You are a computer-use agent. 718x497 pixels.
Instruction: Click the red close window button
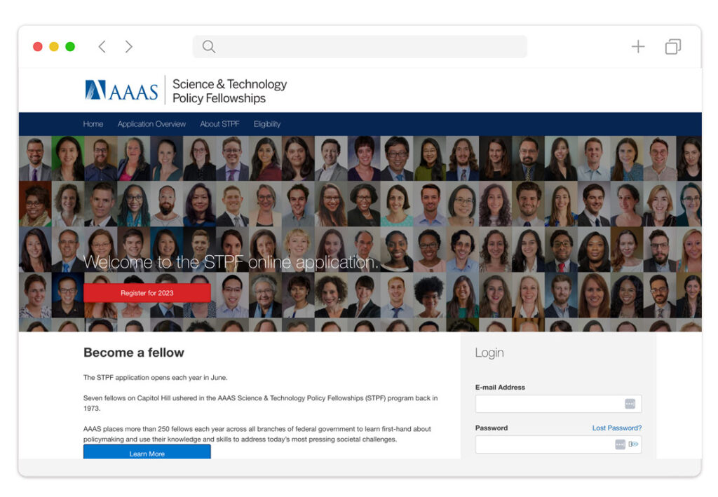38,47
